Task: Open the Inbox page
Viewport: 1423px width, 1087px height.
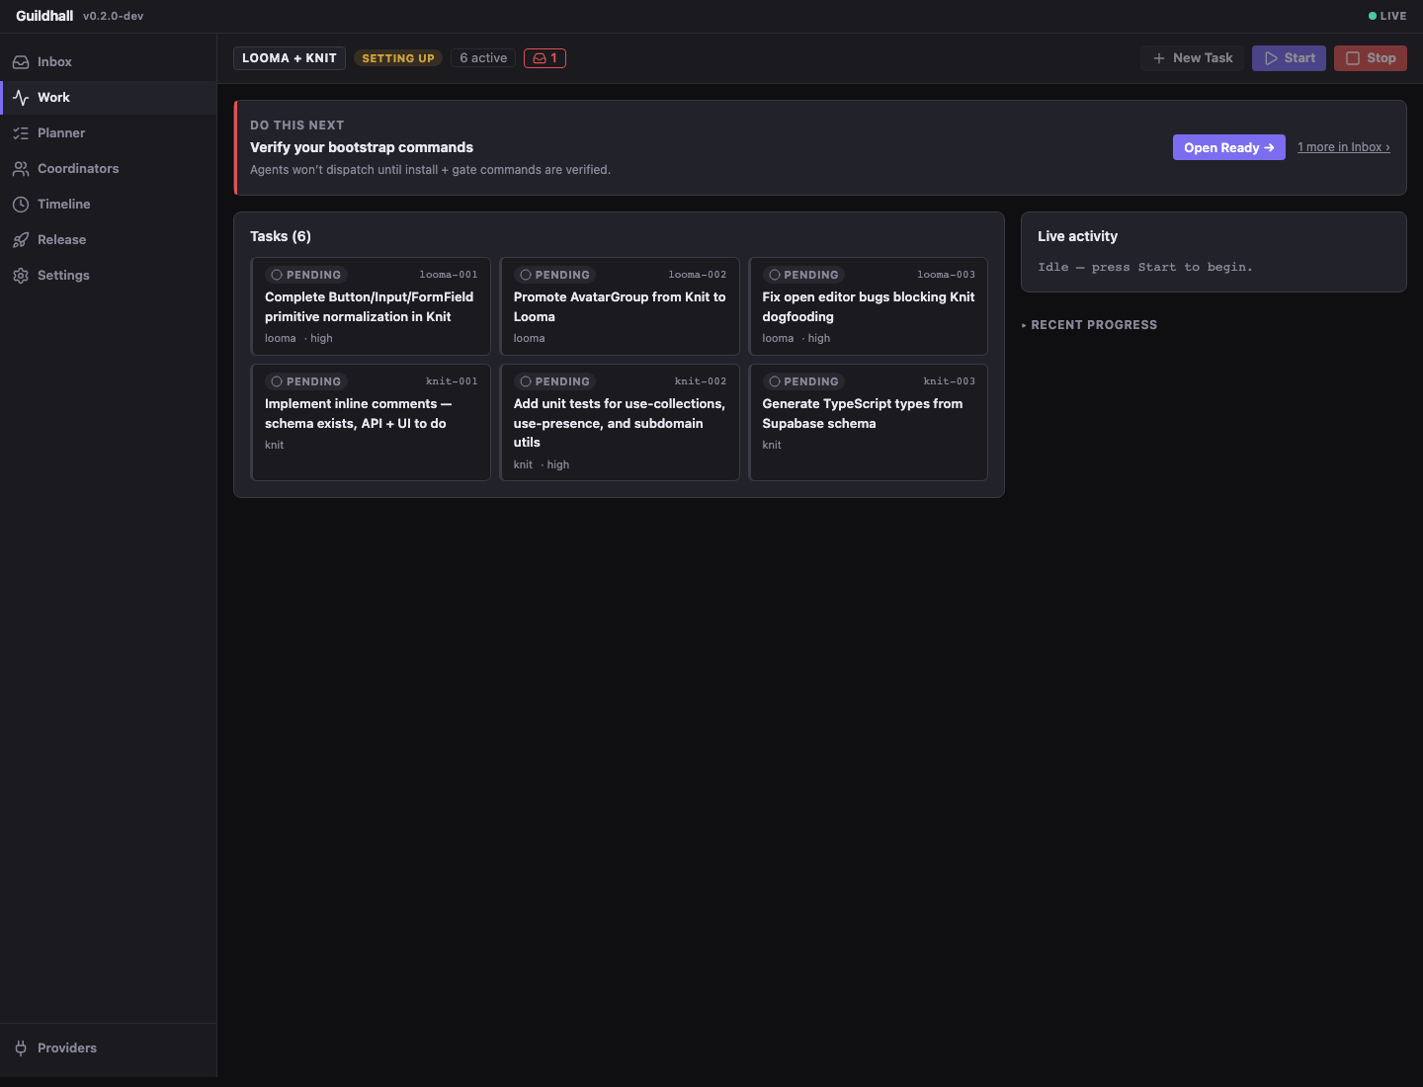Action: pyautogui.click(x=108, y=62)
